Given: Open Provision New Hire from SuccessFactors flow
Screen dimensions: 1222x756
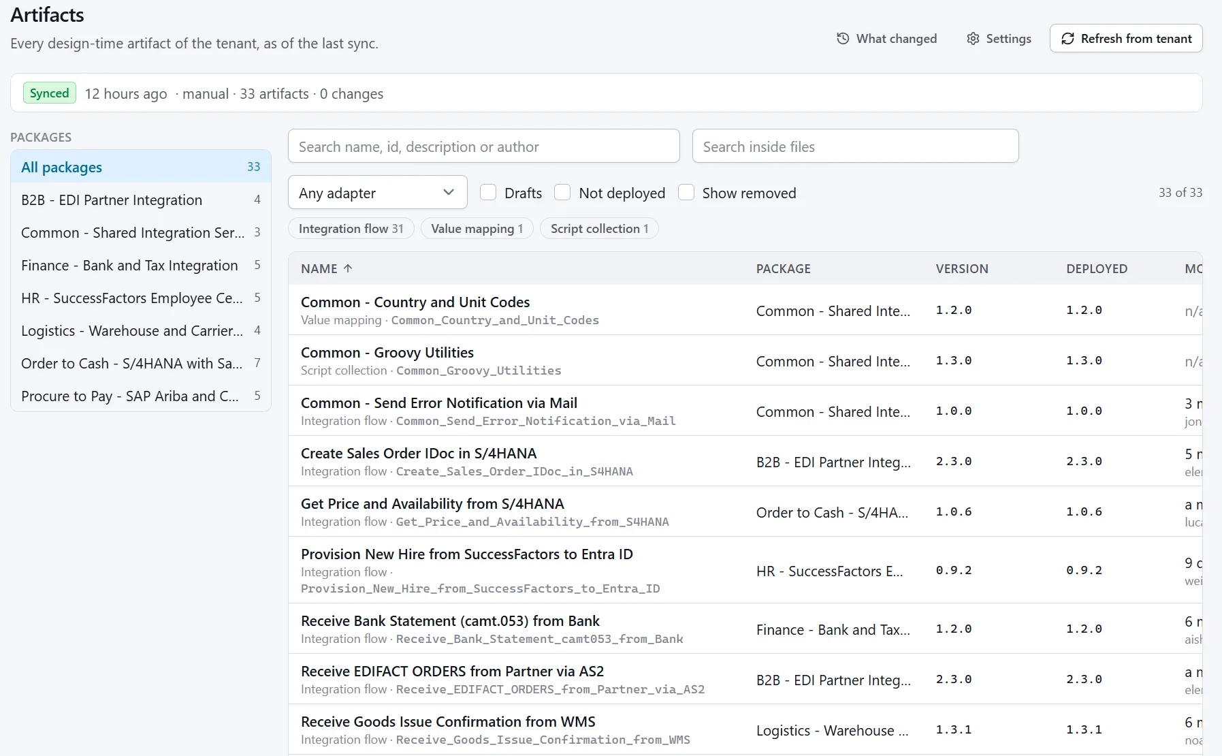Looking at the screenshot, I should [x=467, y=554].
